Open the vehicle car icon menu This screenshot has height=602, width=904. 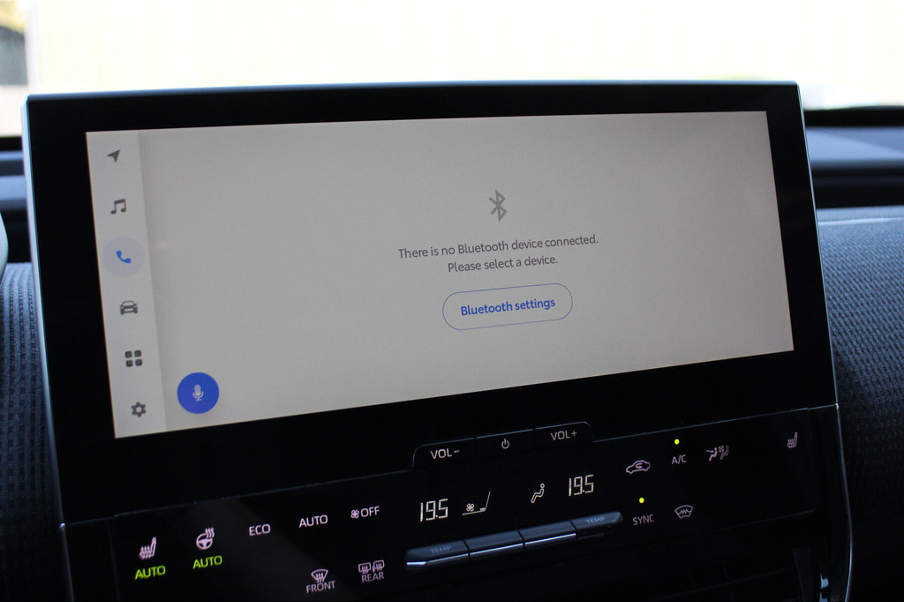pyautogui.click(x=129, y=308)
